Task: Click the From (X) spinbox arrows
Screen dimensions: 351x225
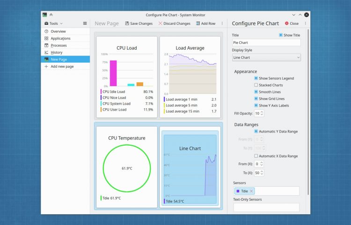Action: point(262,164)
